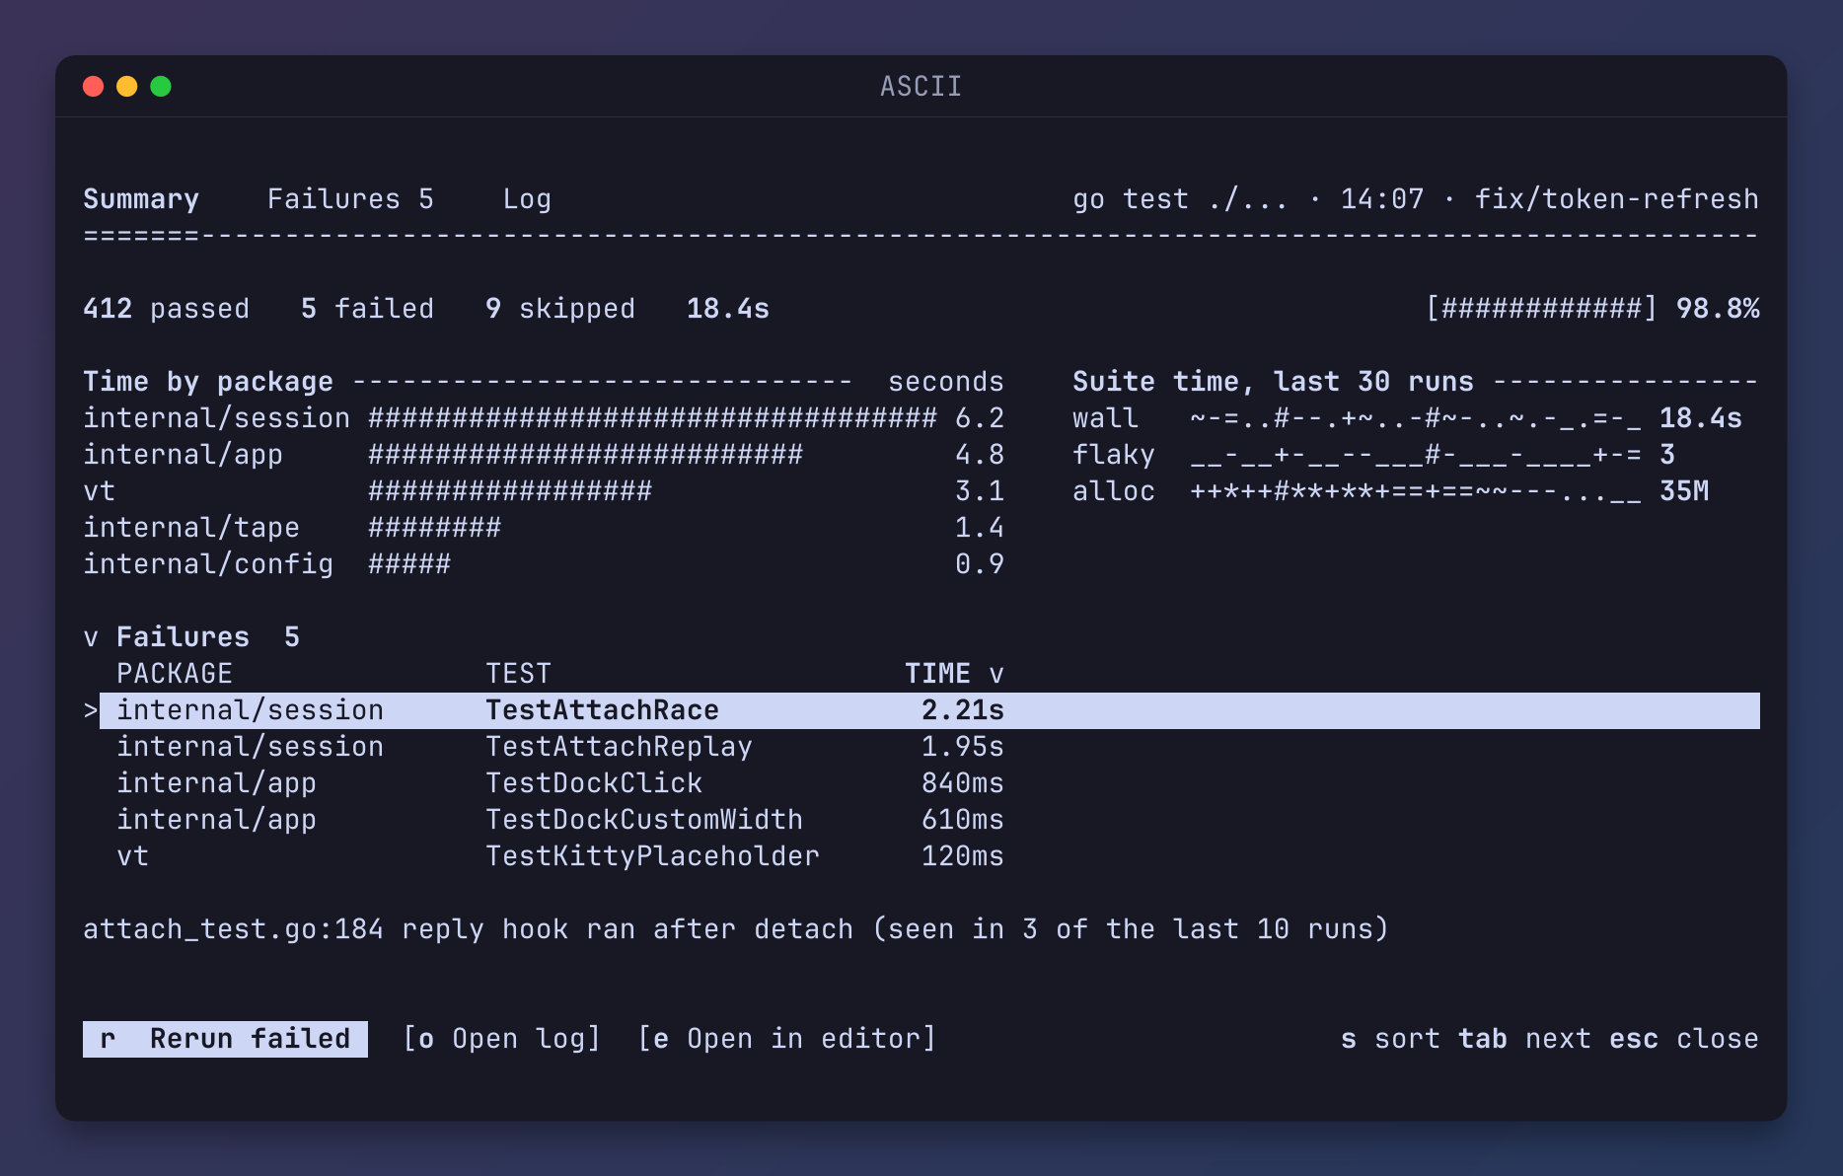Image resolution: width=1843 pixels, height=1176 pixels.
Task: Click the tab next shortcut hint
Action: (1524, 1039)
